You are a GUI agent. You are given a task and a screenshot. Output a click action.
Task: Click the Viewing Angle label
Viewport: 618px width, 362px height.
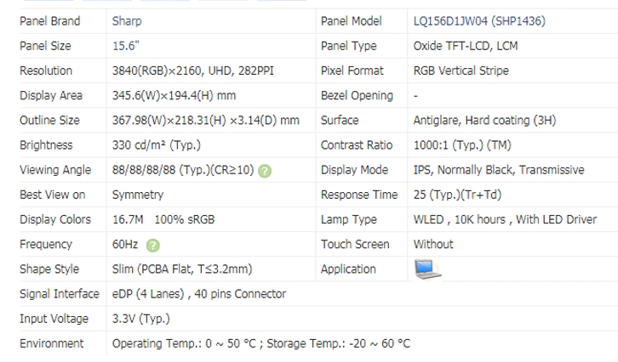point(55,170)
